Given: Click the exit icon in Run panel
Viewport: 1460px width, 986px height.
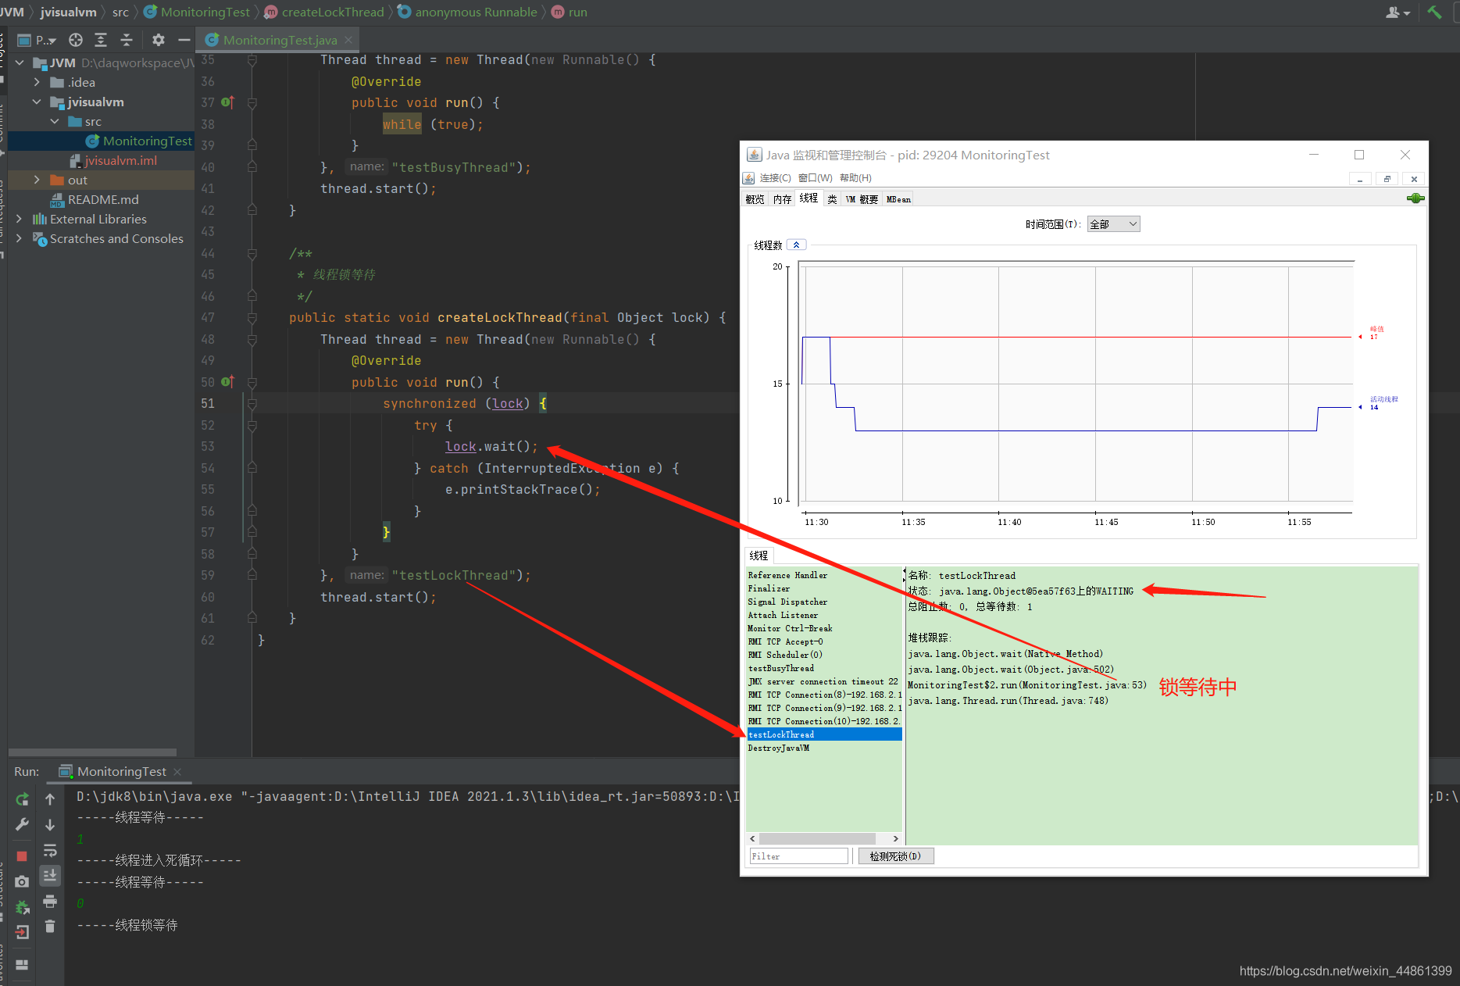Looking at the screenshot, I should (x=22, y=932).
